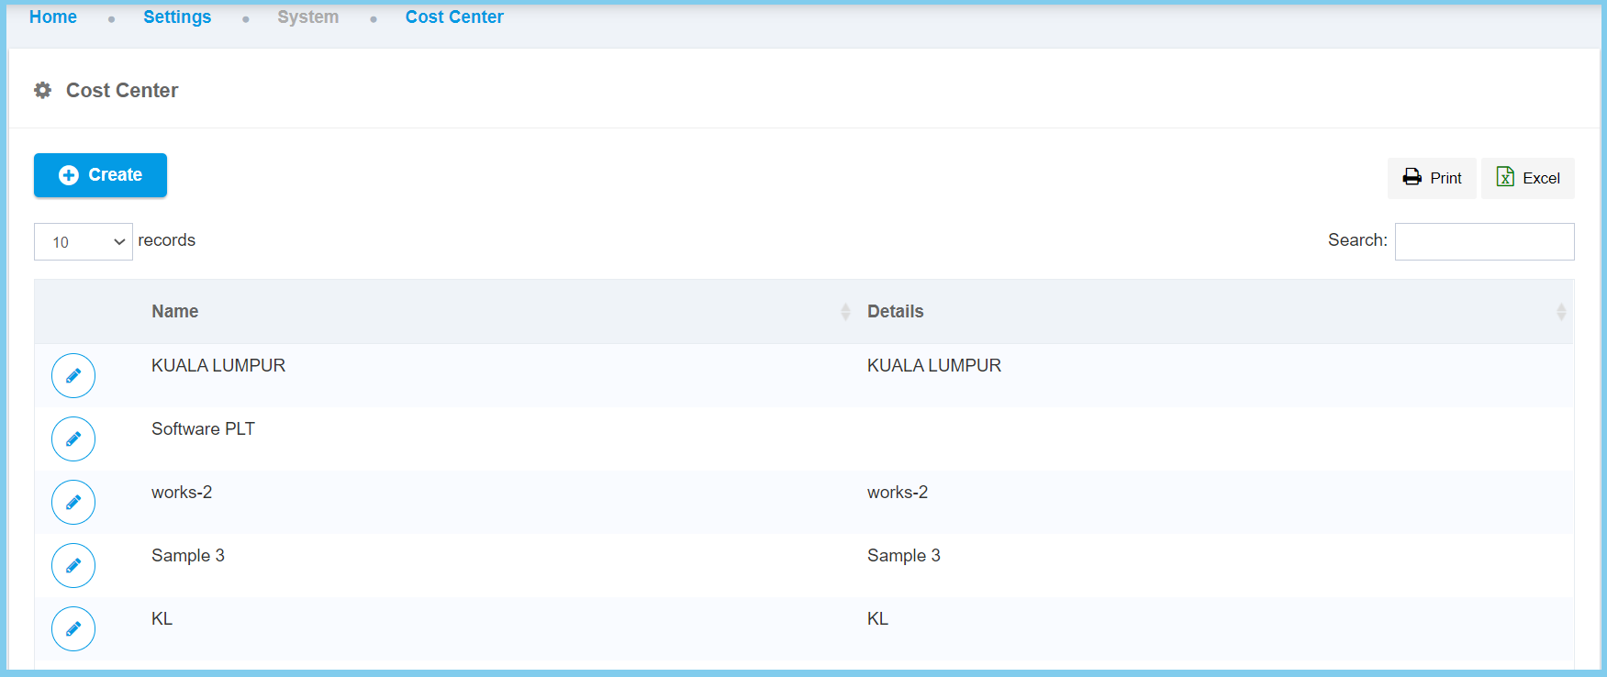Click the Details column header
The height and width of the screenshot is (677, 1607).
pos(895,312)
